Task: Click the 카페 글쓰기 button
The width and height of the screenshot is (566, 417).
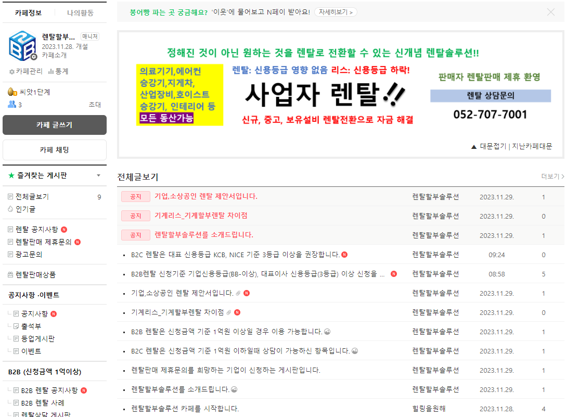Action: pyautogui.click(x=55, y=125)
